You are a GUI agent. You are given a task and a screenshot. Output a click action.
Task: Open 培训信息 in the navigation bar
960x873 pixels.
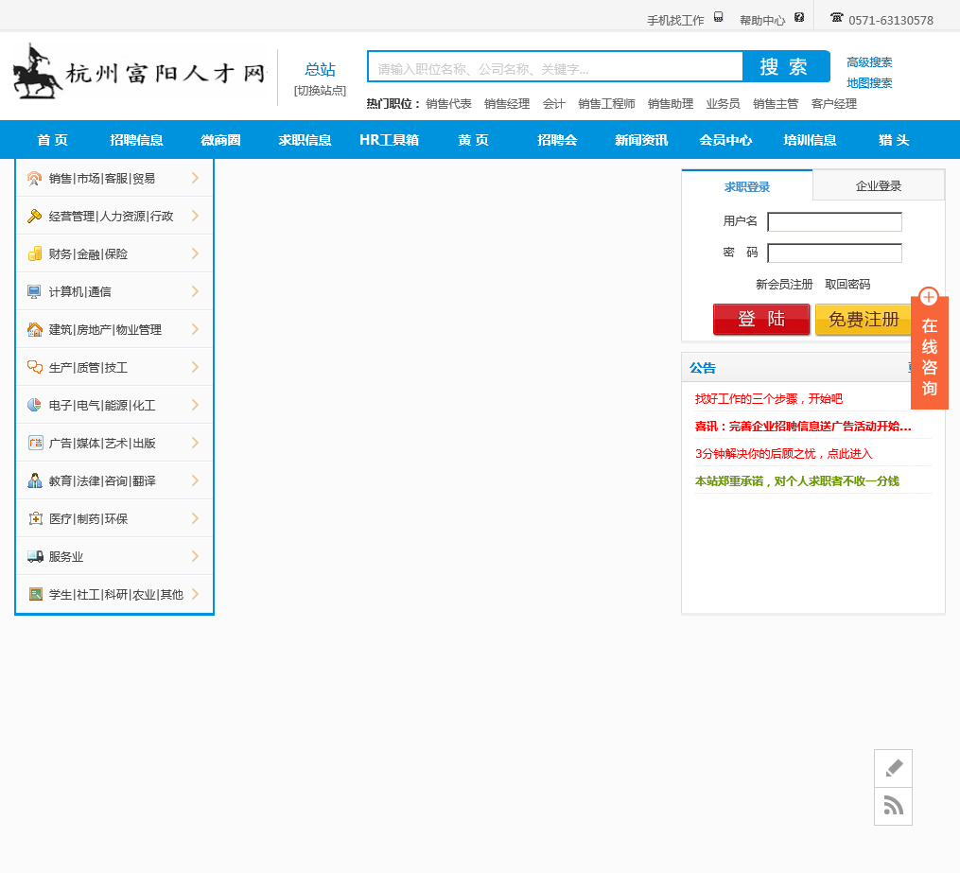pos(810,140)
